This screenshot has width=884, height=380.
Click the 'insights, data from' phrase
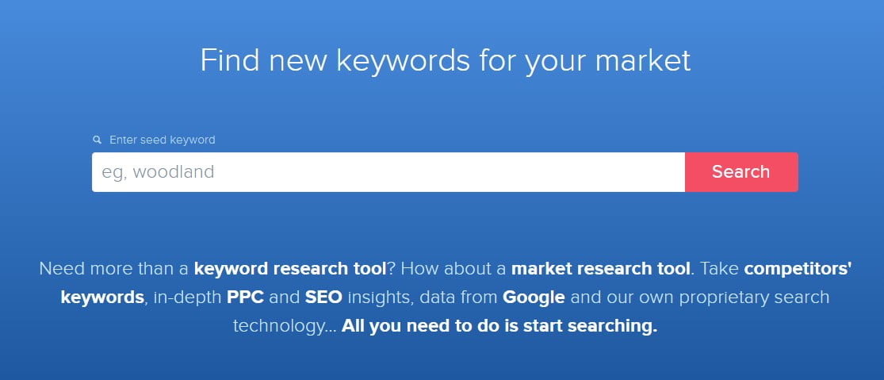pyautogui.click(x=421, y=297)
